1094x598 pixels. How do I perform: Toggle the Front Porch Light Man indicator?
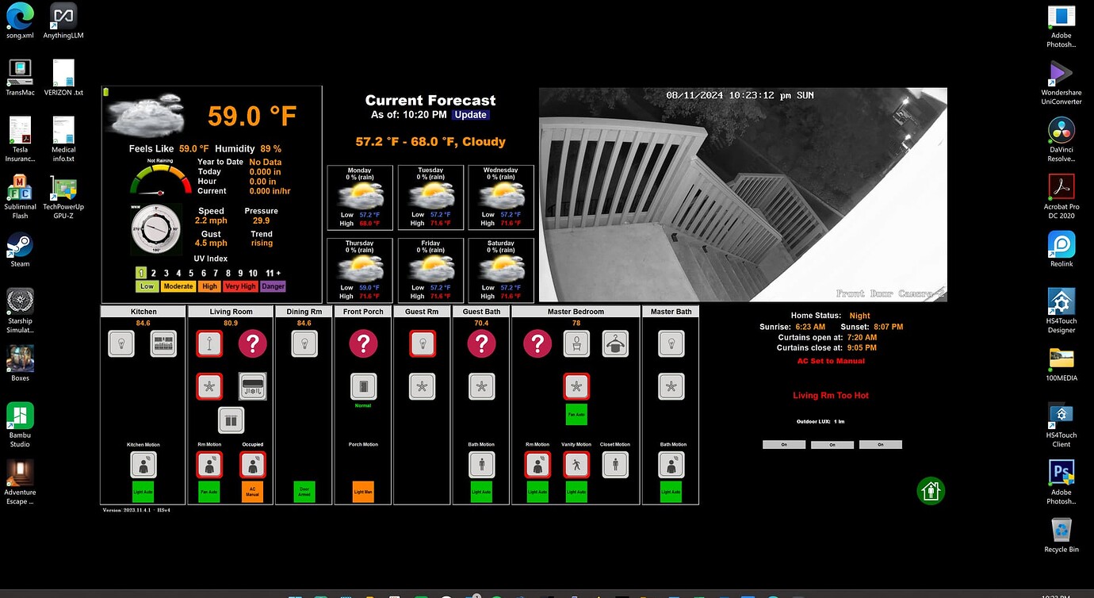point(363,492)
